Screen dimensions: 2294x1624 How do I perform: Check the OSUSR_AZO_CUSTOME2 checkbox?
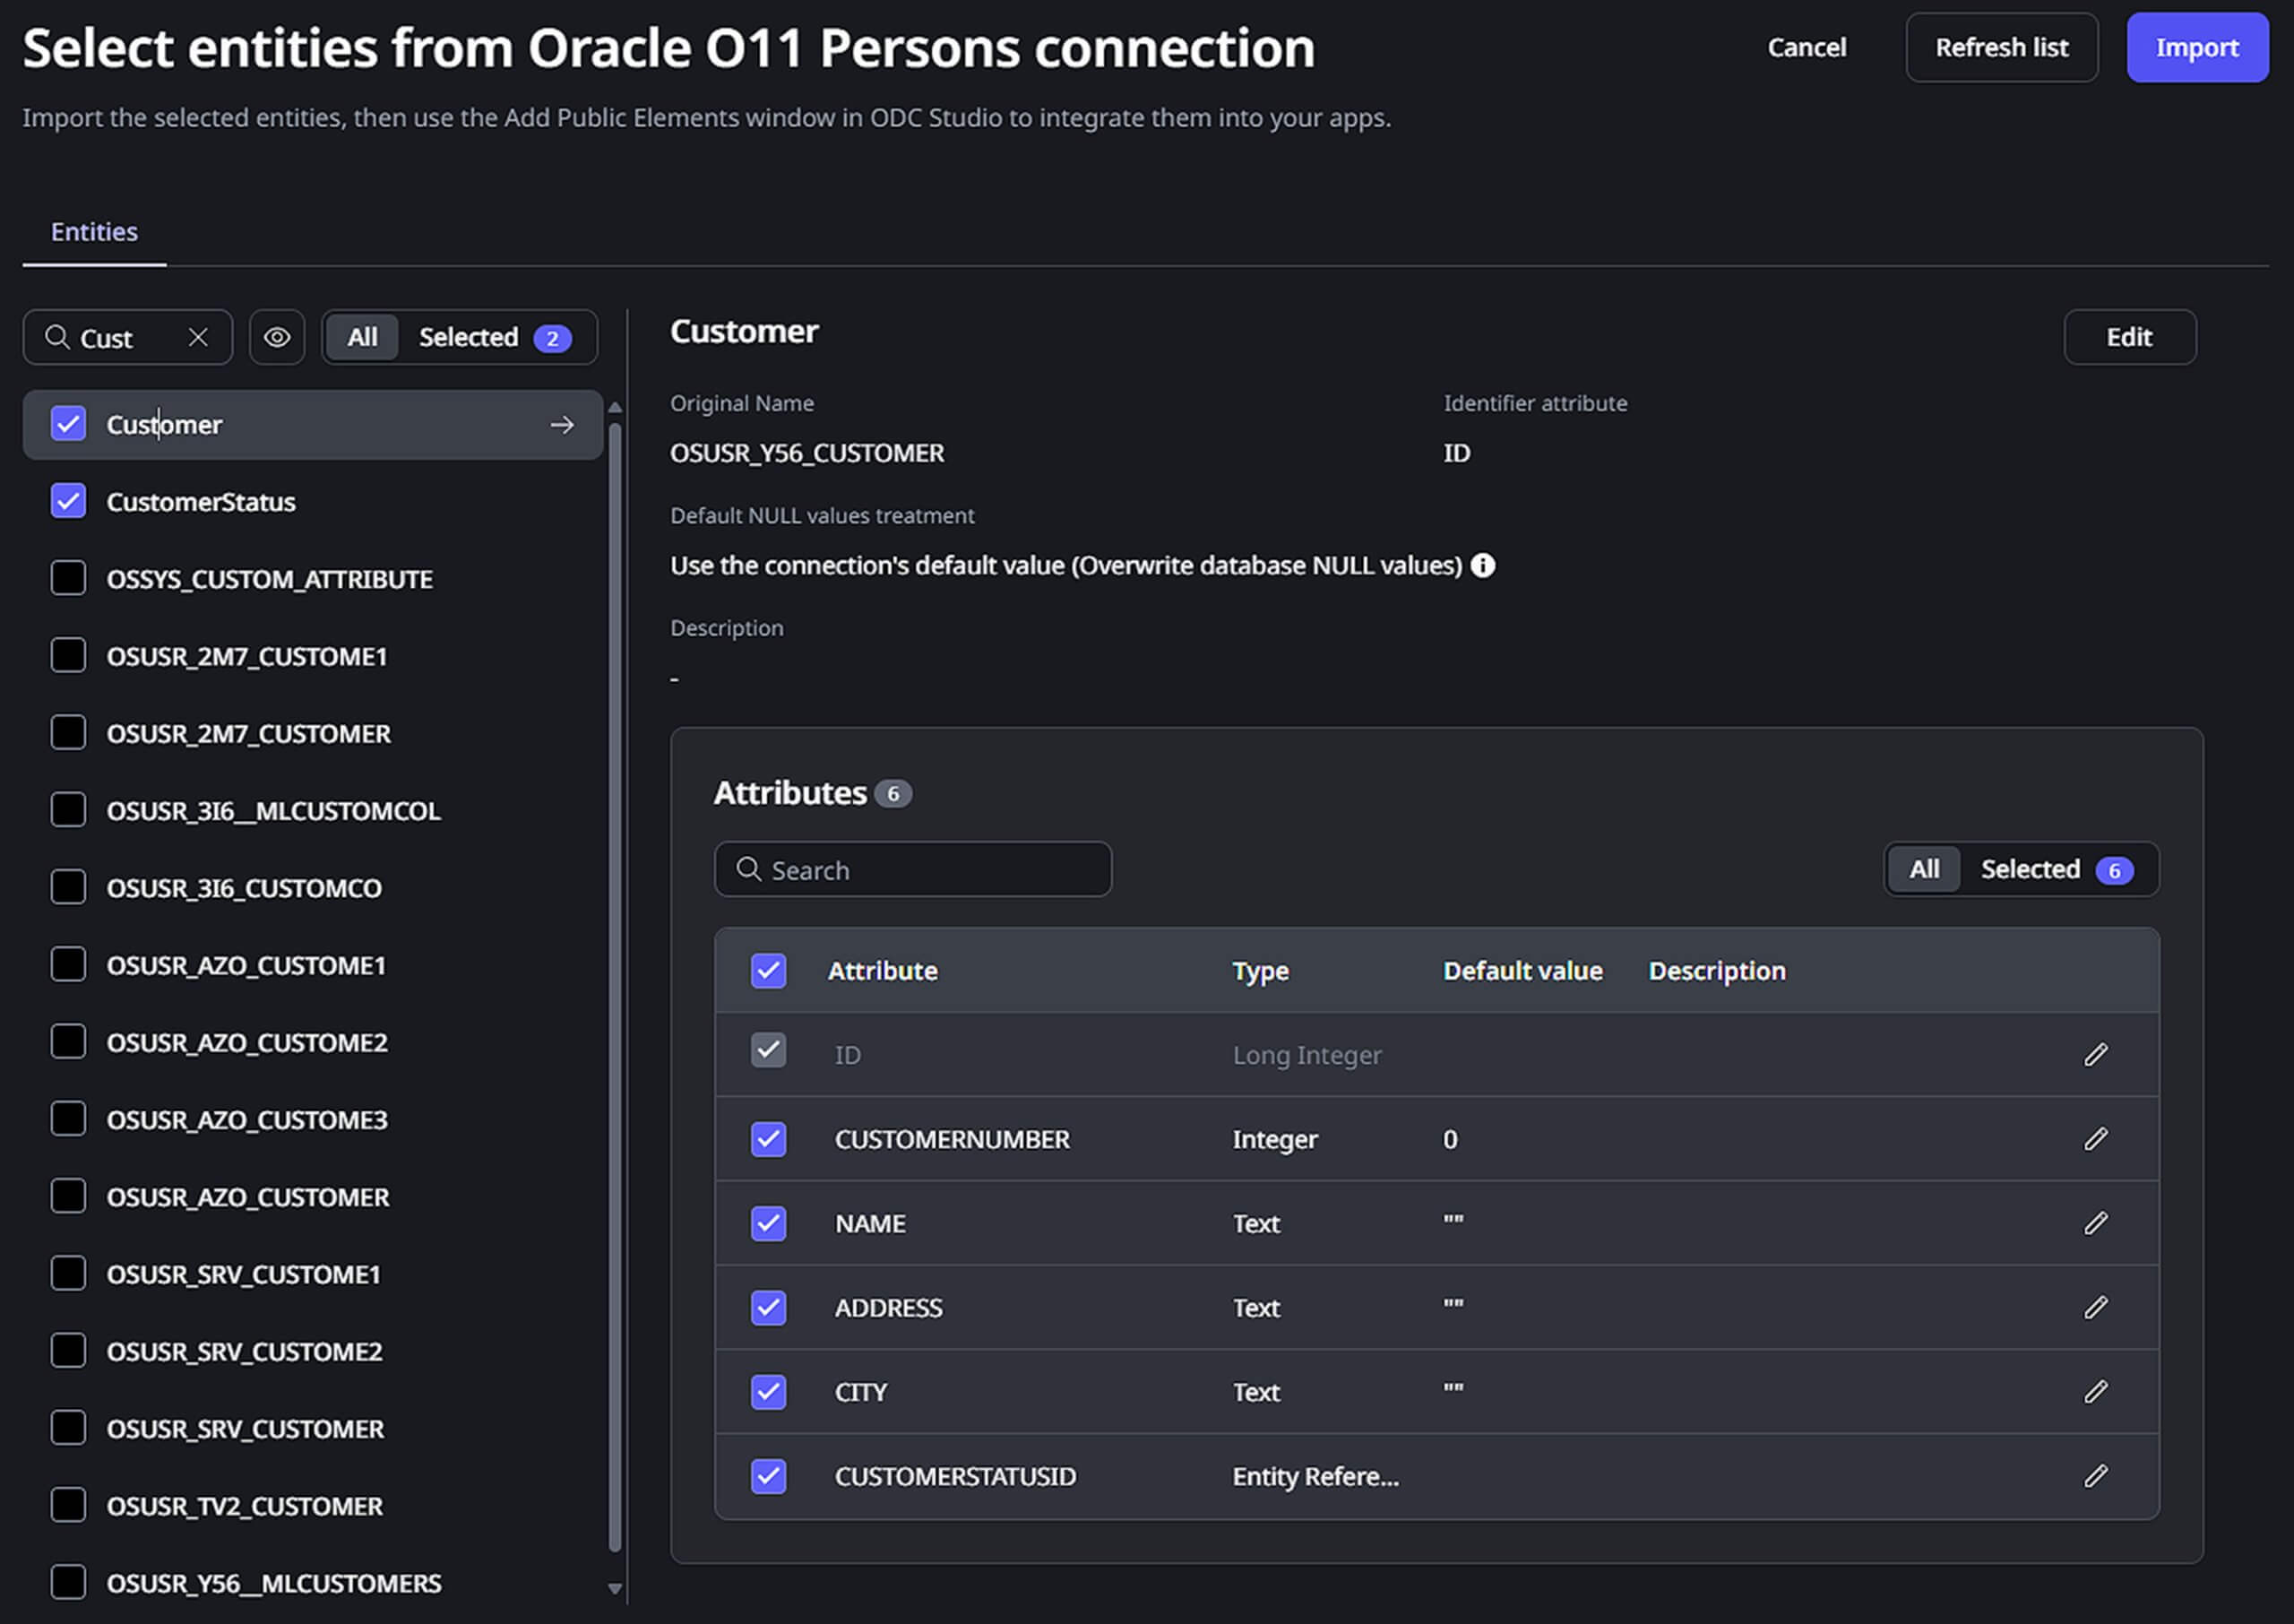[68, 1042]
